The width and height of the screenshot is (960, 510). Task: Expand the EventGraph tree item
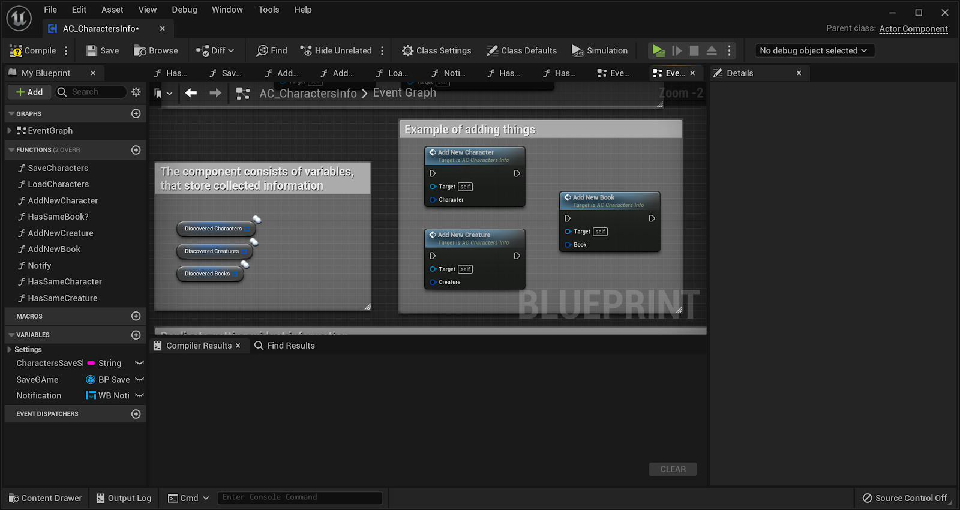click(x=10, y=131)
